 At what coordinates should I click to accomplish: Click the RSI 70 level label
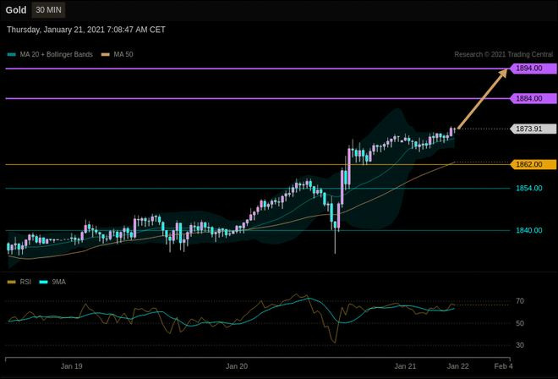(520, 301)
